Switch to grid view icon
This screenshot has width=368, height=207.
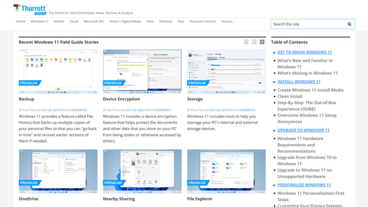coord(262,42)
